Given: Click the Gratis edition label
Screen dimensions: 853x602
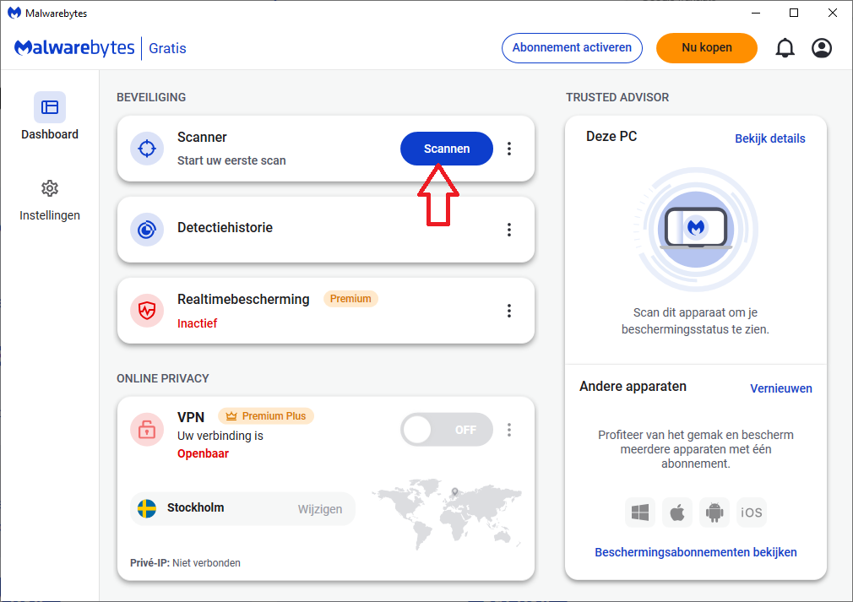Looking at the screenshot, I should [167, 48].
